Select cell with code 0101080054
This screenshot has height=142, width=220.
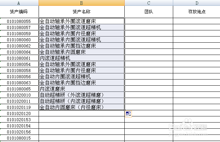19,64
